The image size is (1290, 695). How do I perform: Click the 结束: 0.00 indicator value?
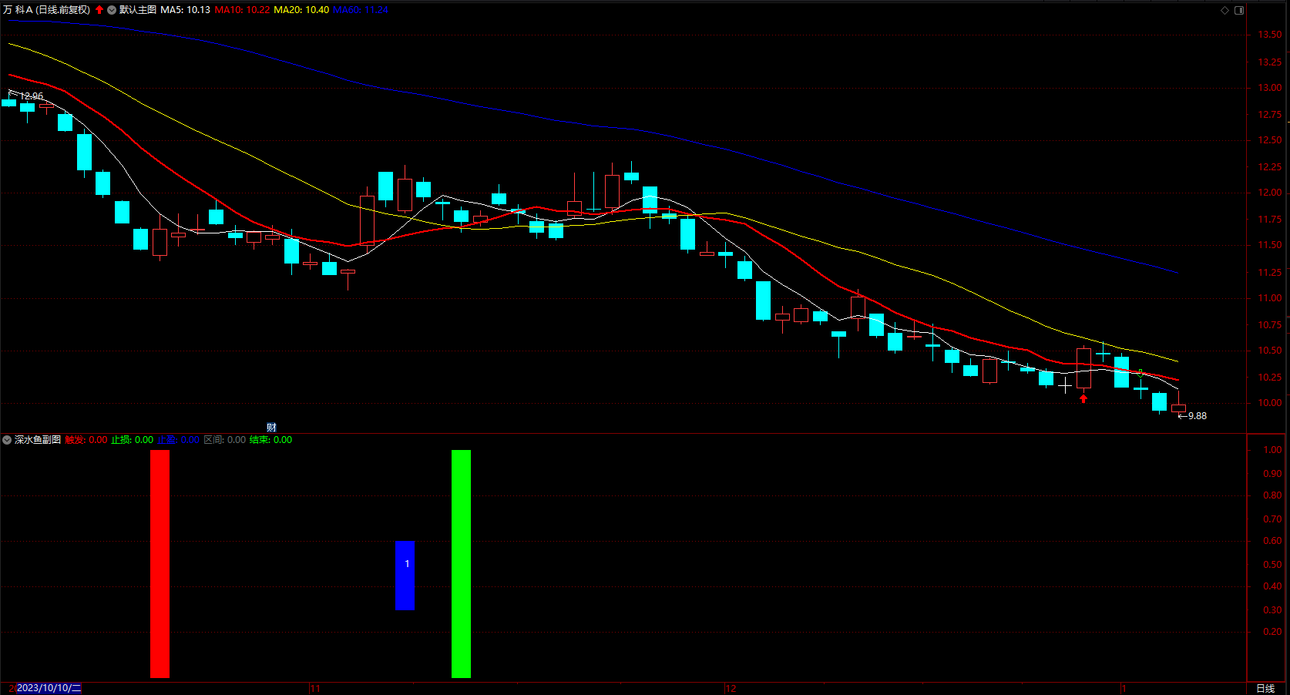(x=271, y=440)
